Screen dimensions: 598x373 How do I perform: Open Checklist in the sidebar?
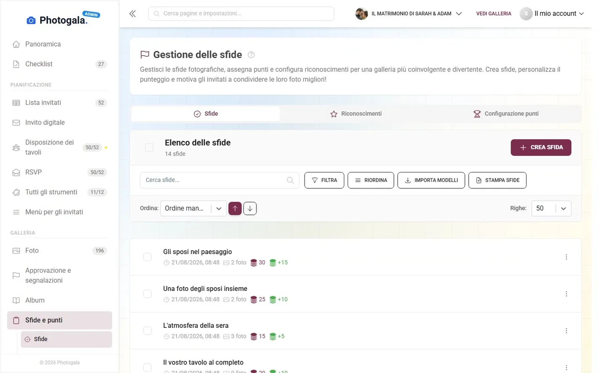(x=60, y=64)
